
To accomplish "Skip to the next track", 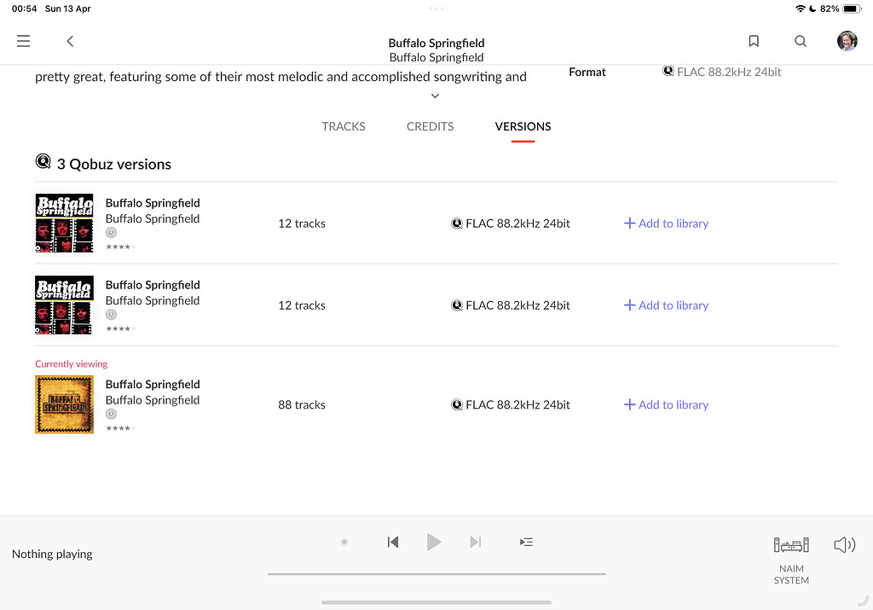I will (476, 542).
